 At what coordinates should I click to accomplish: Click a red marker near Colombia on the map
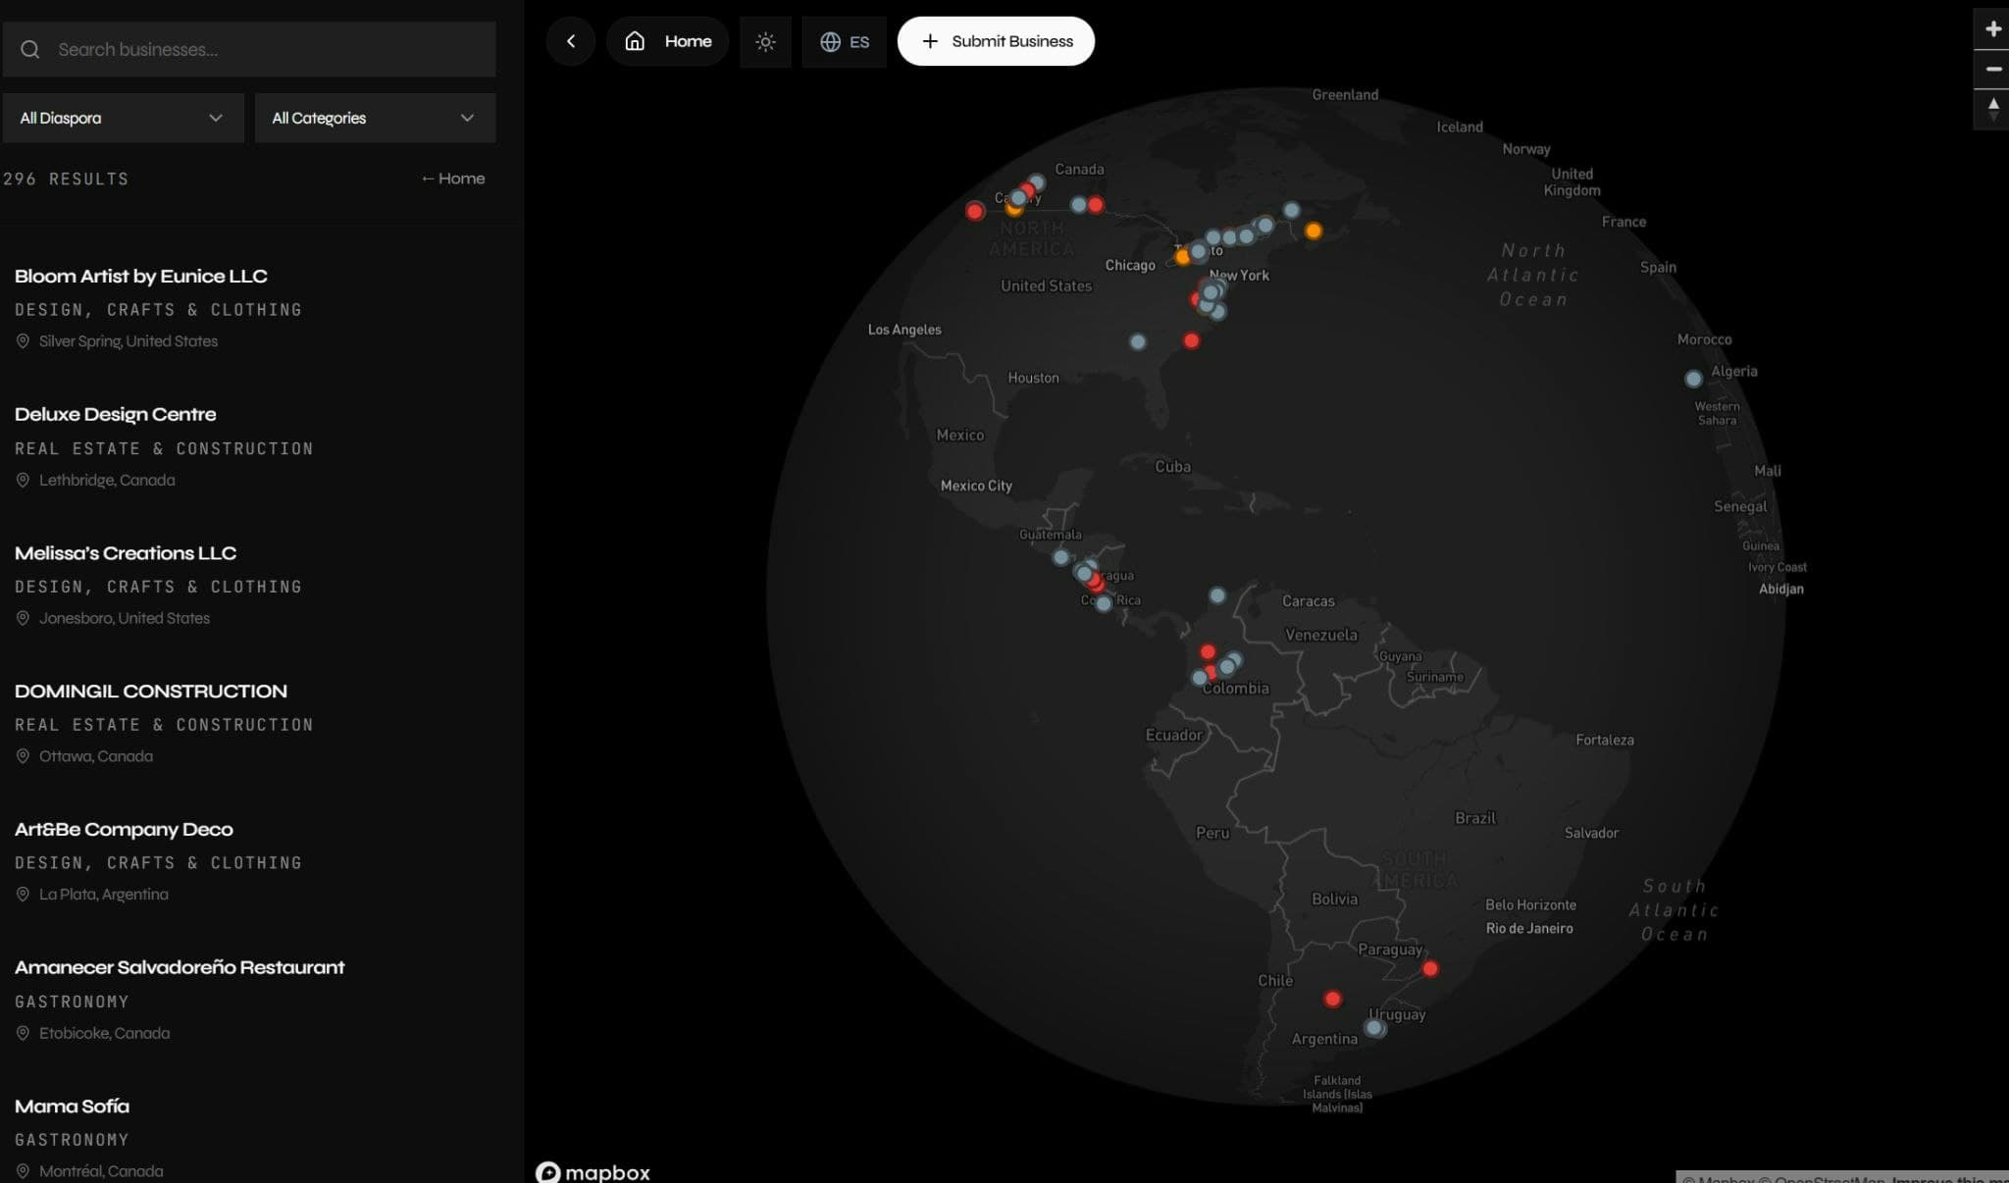click(x=1208, y=650)
